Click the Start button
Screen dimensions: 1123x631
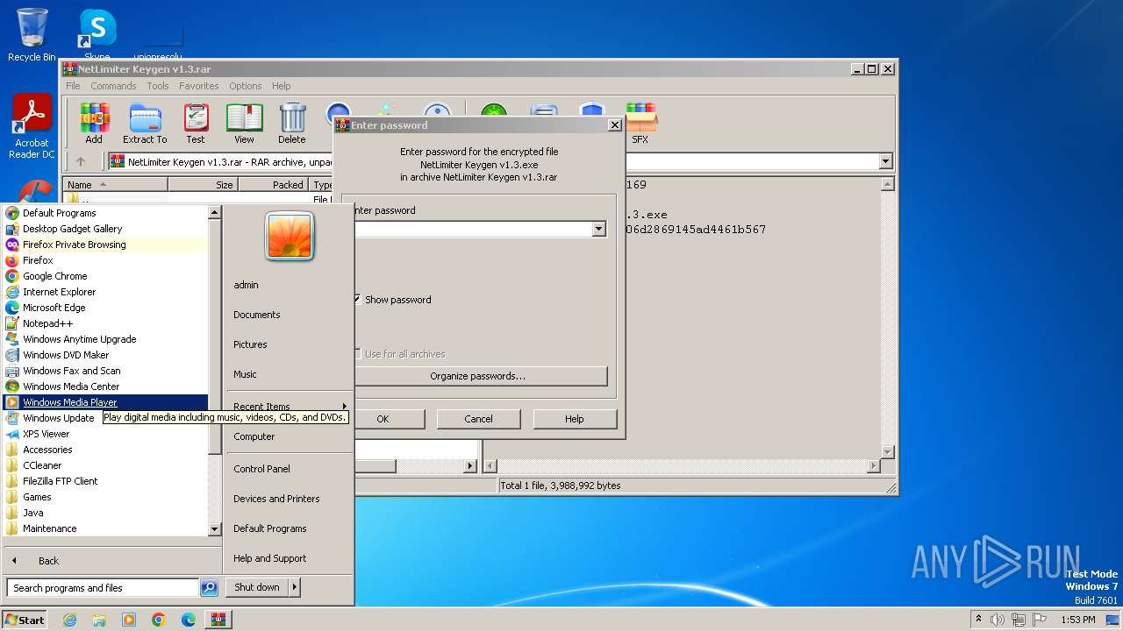tap(25, 620)
